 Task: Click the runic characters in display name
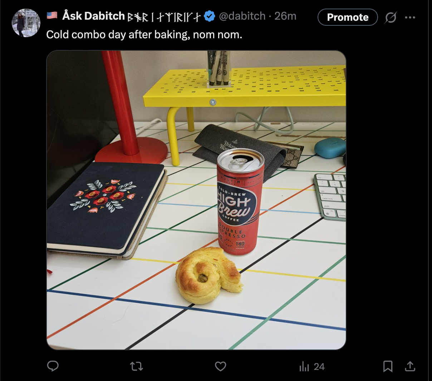coord(164,17)
